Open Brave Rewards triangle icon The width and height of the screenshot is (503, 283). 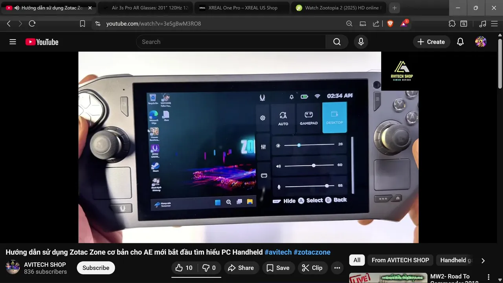[x=404, y=23]
